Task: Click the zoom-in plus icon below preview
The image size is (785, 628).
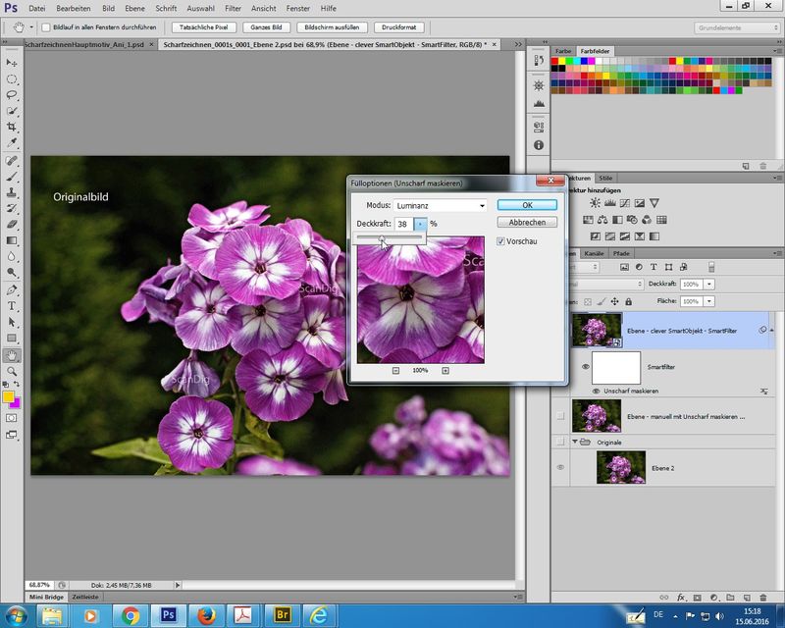Action: 445,370
